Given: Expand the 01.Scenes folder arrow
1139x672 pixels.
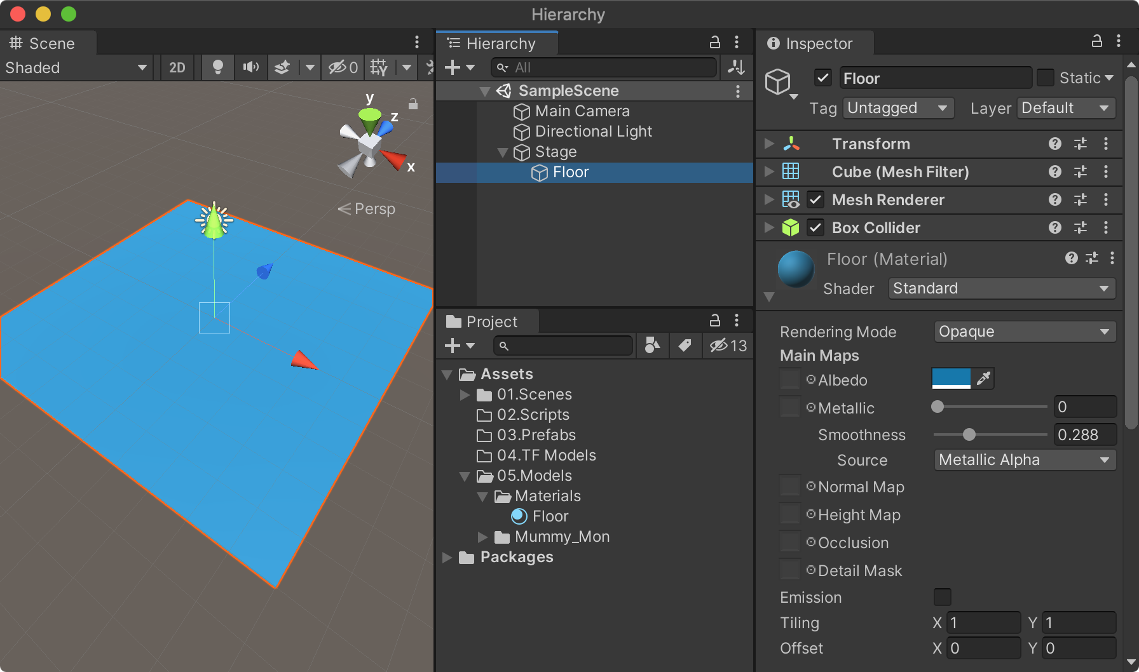Looking at the screenshot, I should tap(465, 395).
